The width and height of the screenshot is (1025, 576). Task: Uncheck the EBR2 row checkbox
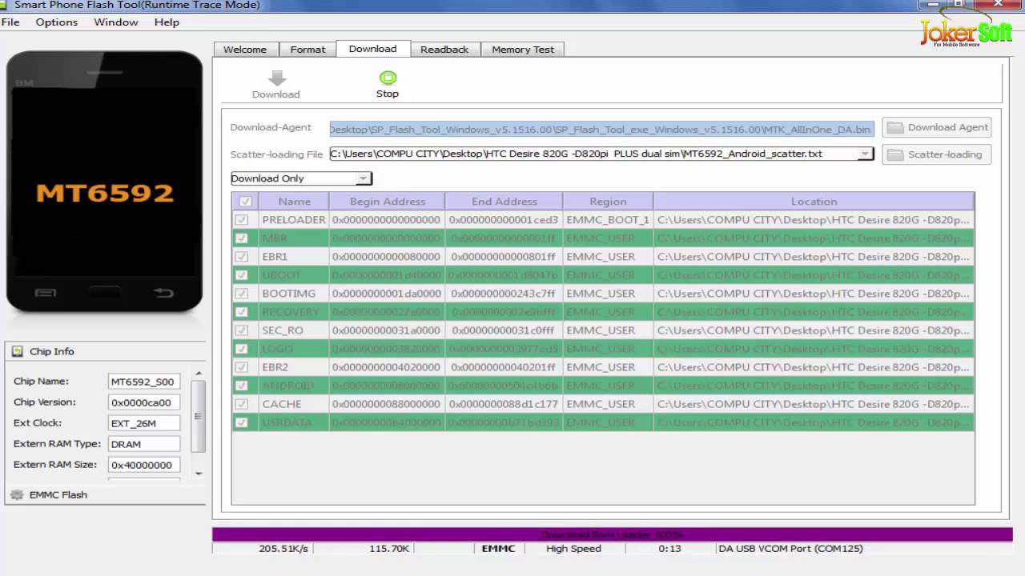click(242, 367)
